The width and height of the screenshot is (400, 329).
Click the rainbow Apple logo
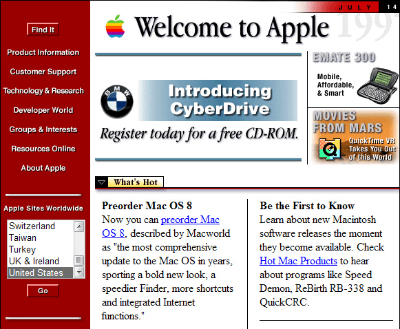coord(115,27)
